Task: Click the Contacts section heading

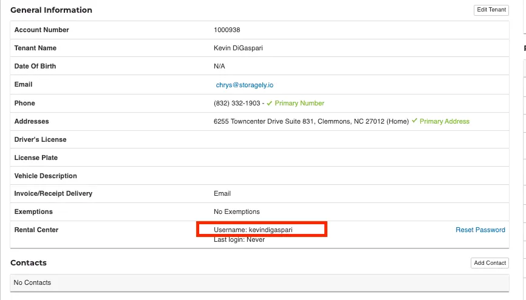Action: pyautogui.click(x=29, y=263)
